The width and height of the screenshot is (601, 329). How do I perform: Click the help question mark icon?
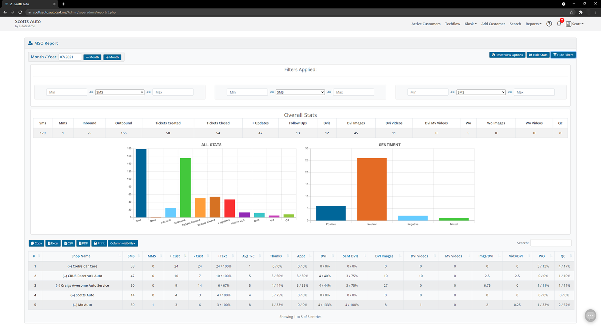(549, 24)
